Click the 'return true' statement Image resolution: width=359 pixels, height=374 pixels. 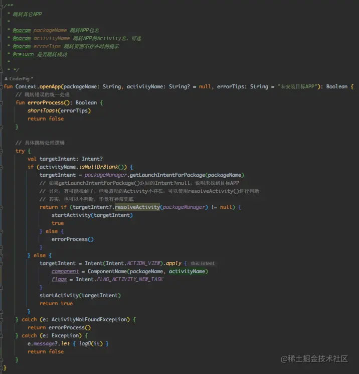tap(56, 303)
